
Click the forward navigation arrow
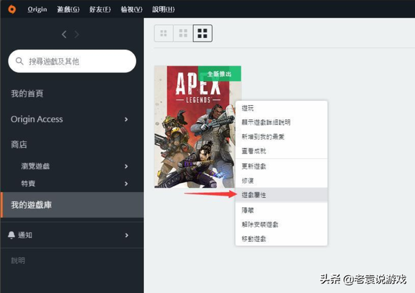coord(77,35)
